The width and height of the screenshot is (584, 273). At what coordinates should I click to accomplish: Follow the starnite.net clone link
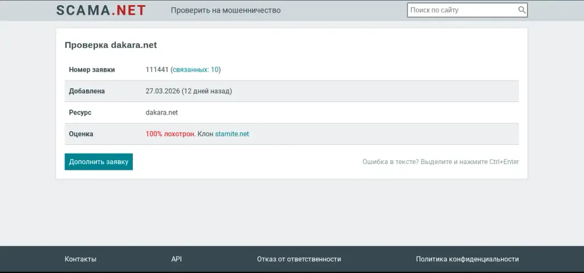coord(232,134)
